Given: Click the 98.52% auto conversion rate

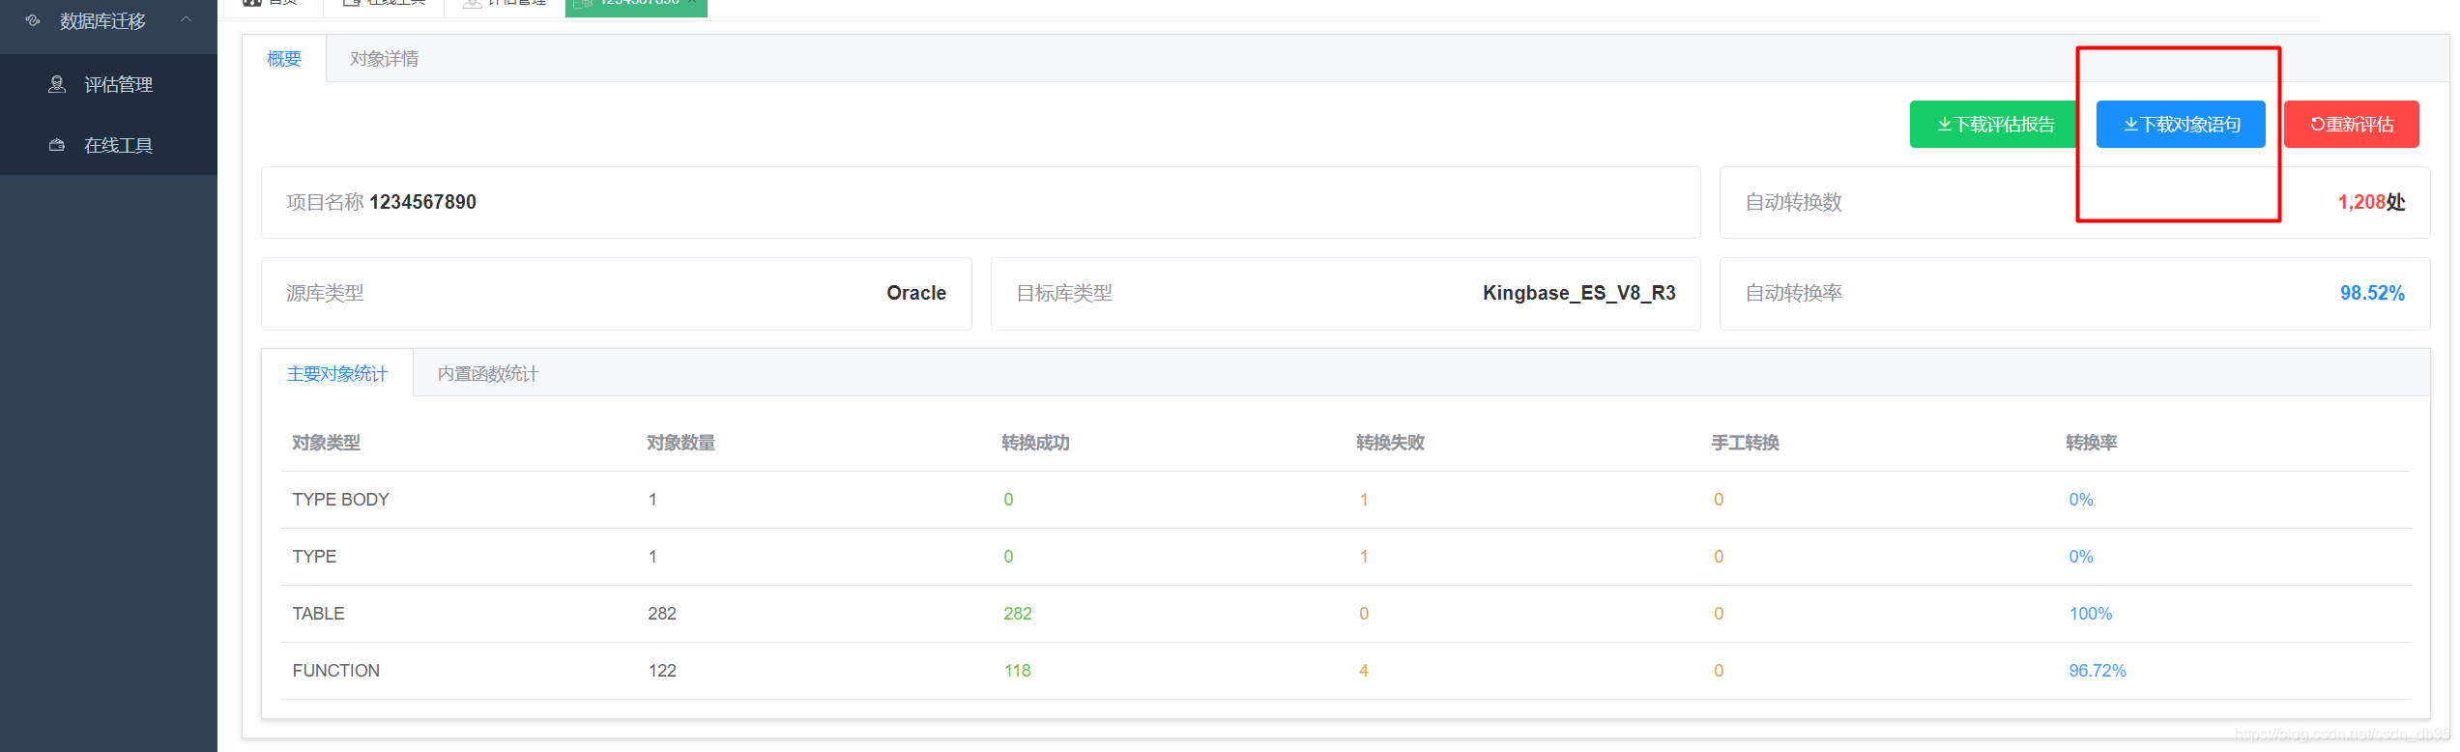Looking at the screenshot, I should click(2372, 293).
